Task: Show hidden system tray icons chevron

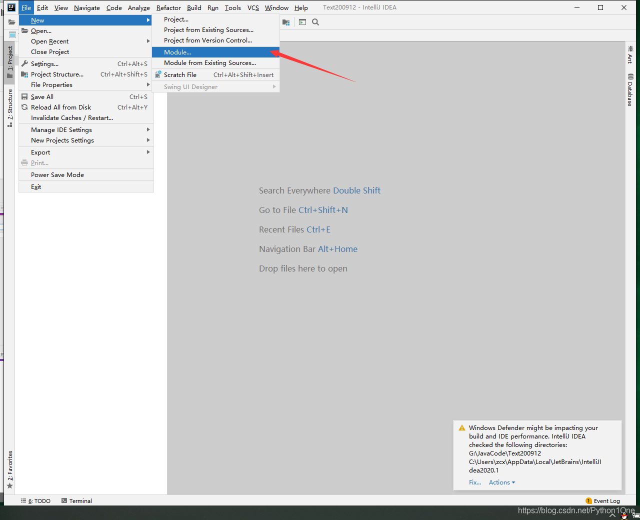Action: click(612, 515)
